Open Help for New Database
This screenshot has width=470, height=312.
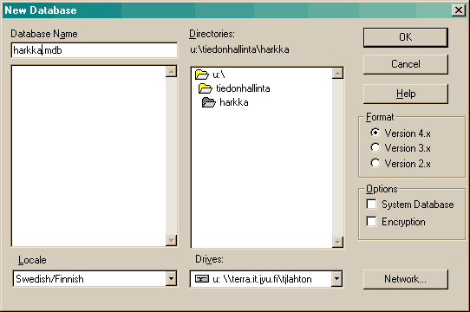pos(406,94)
